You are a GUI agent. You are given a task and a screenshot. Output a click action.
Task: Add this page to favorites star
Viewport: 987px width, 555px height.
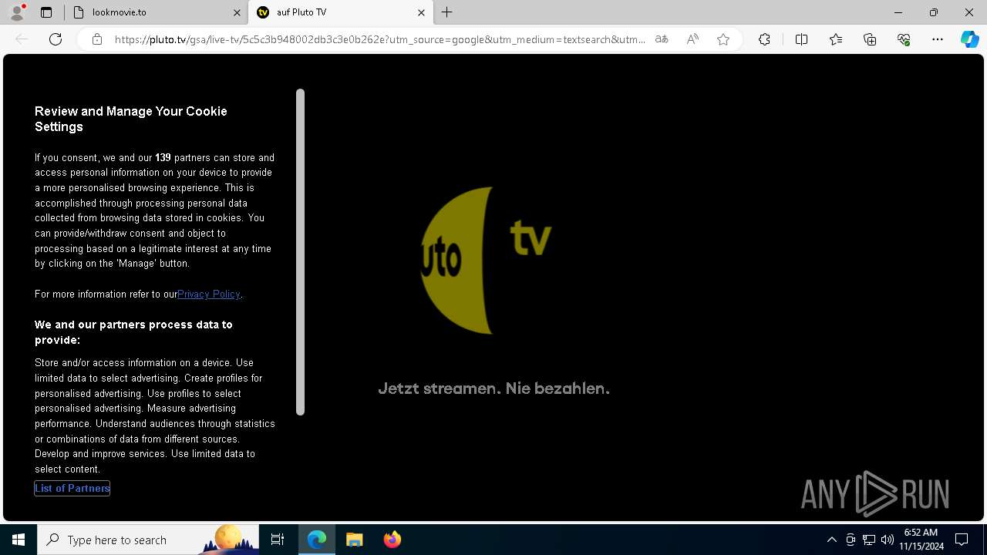[723, 39]
